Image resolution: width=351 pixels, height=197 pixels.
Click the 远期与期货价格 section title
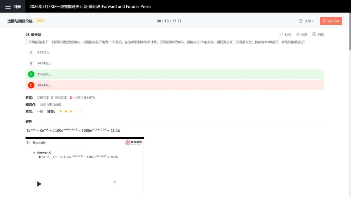point(20,21)
